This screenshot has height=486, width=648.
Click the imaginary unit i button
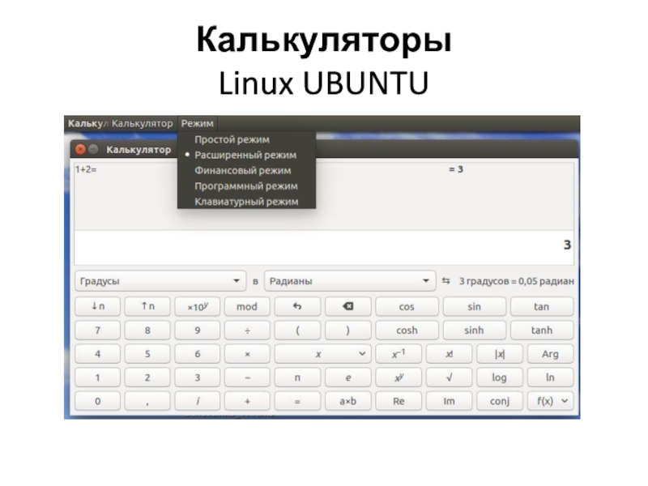tap(198, 401)
